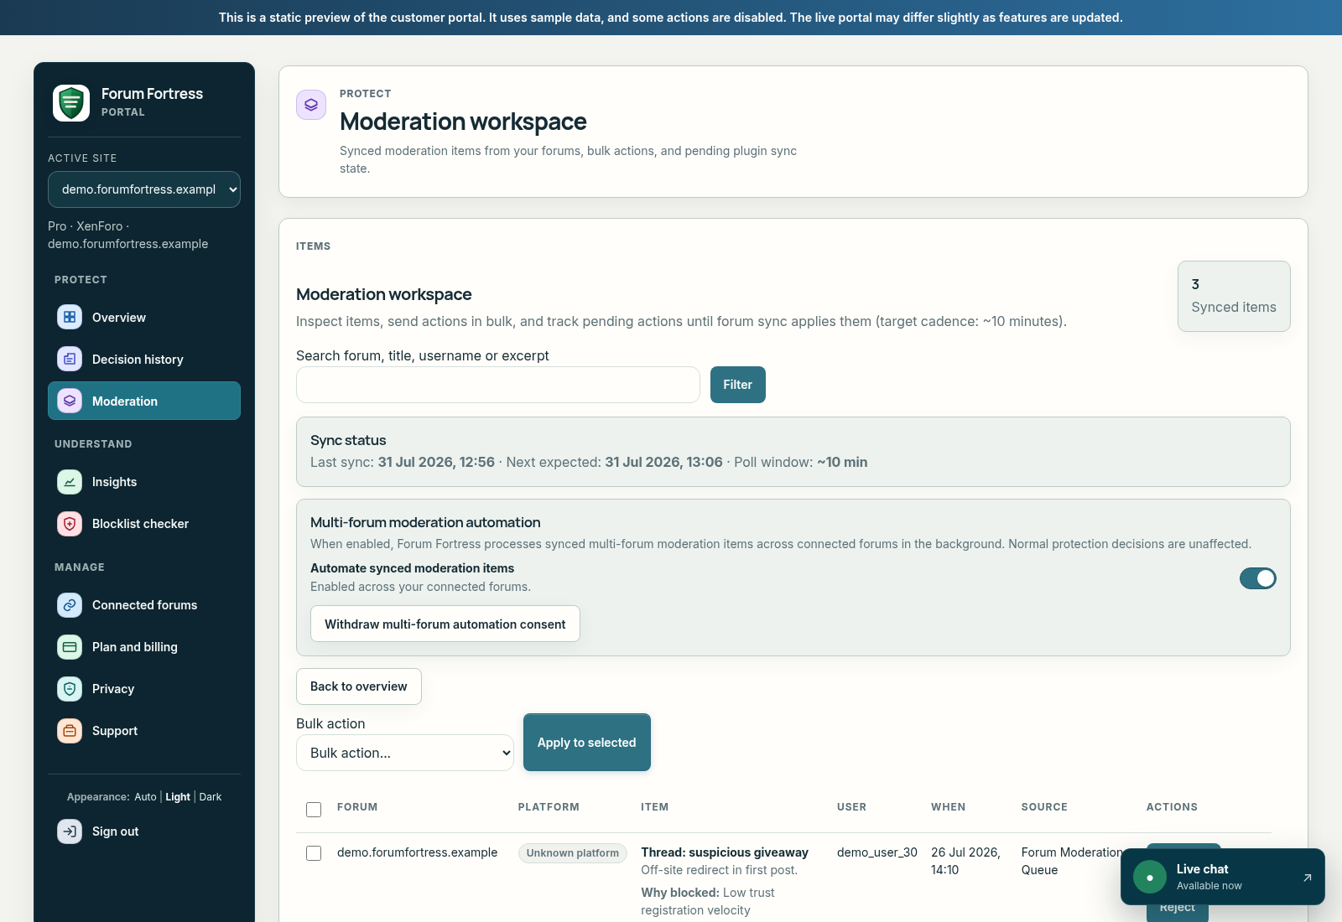Click the search forum input field
The image size is (1342, 922).
coord(498,385)
